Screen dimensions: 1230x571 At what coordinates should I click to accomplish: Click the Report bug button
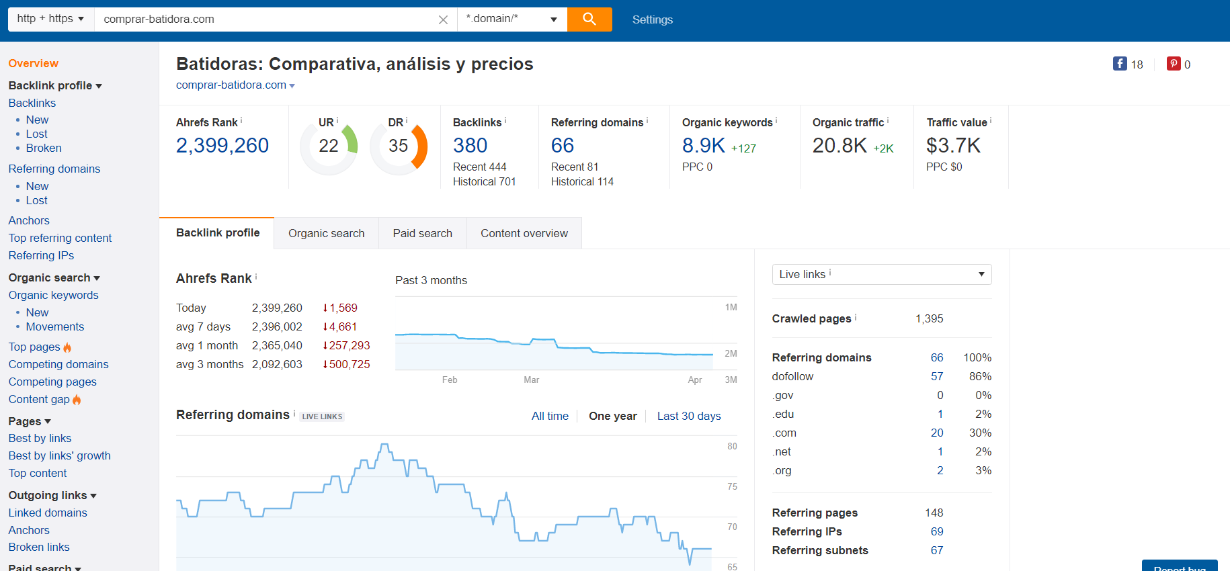tap(1180, 566)
